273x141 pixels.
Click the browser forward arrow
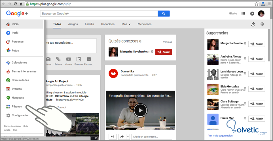[9, 4]
